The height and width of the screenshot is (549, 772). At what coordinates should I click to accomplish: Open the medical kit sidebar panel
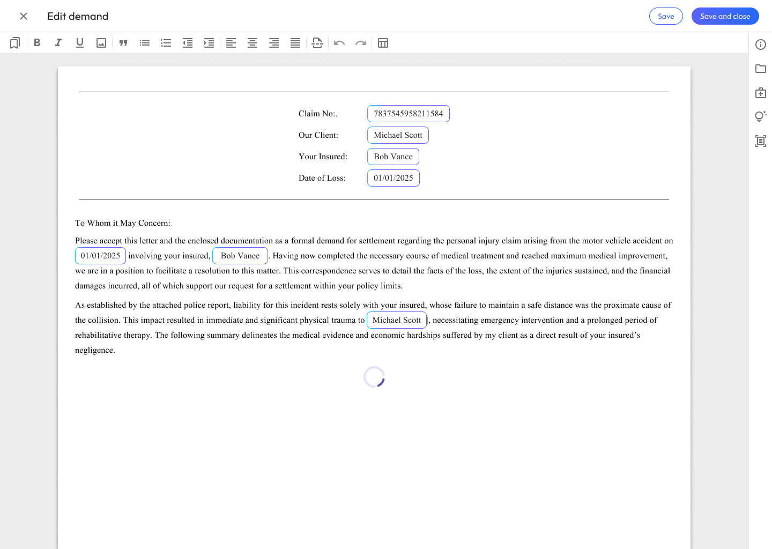[x=761, y=93]
